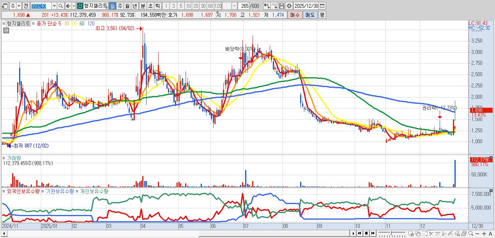Viewport: 495px width, 238px height.
Task: Click the panel layout icon at toolbar start
Action: pos(5,6)
